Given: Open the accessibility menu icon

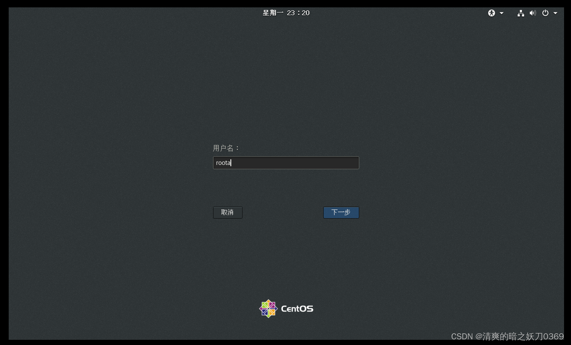Looking at the screenshot, I should 491,13.
